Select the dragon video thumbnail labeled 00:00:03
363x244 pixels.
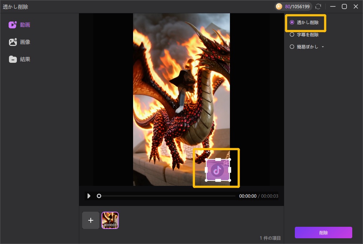[x=110, y=220]
